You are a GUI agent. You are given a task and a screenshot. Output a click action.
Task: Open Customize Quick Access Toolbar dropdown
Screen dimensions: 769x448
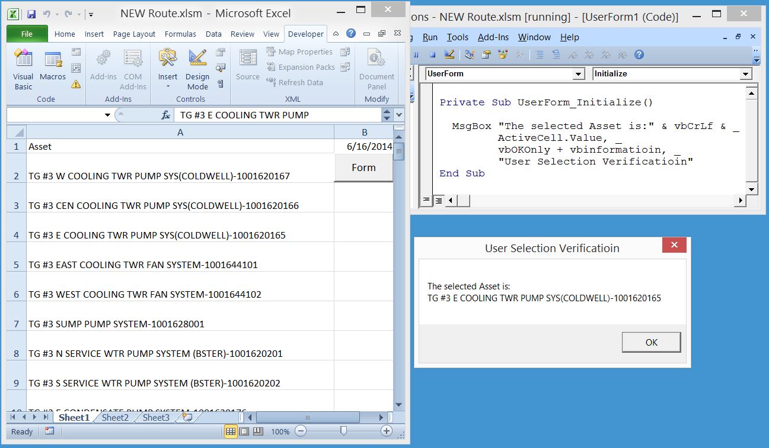[x=91, y=14]
